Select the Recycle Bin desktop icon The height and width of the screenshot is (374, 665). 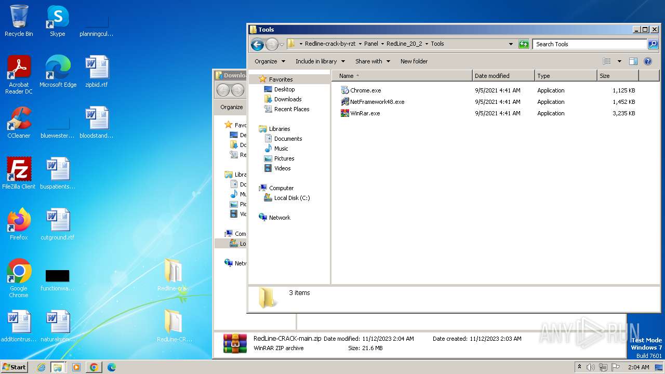(19, 21)
